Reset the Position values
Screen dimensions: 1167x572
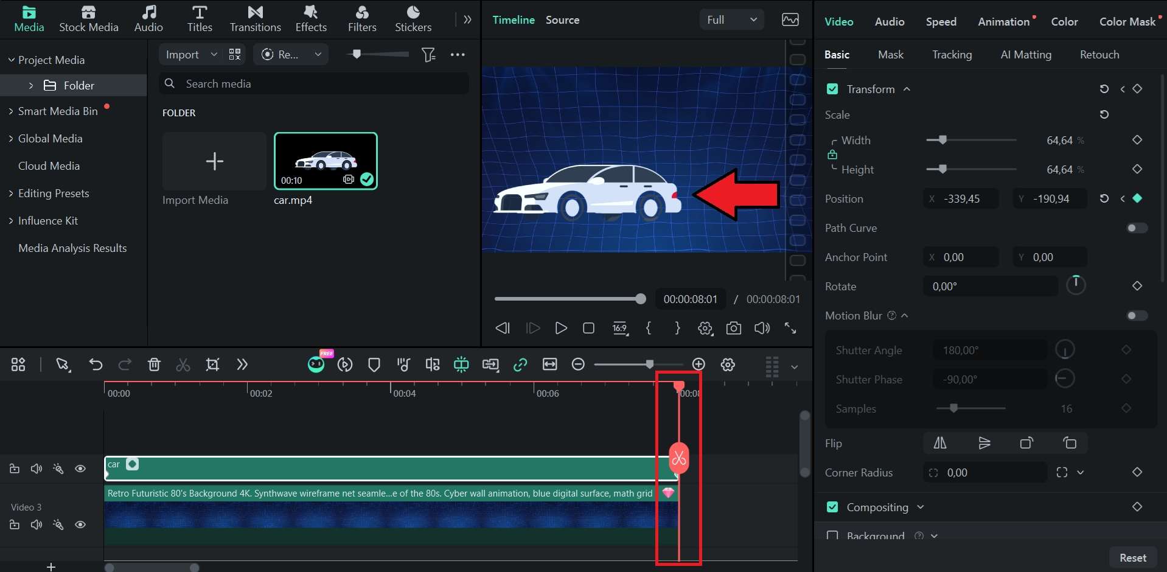coord(1104,198)
